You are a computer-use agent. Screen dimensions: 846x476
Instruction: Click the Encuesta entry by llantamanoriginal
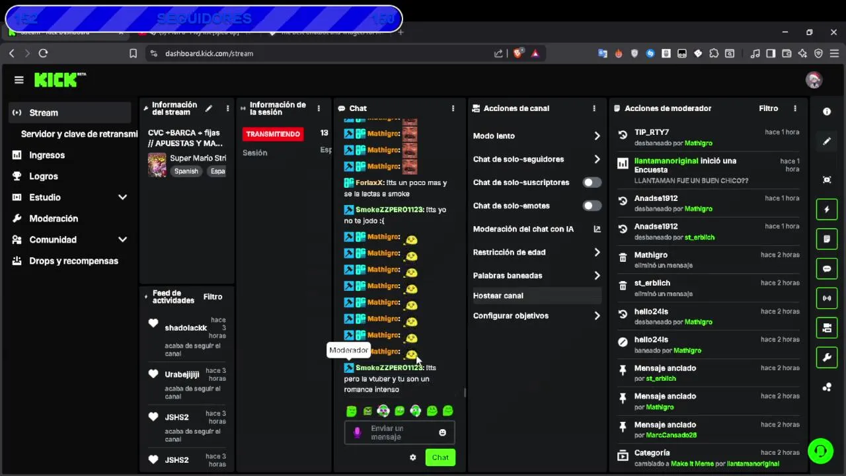(708, 170)
